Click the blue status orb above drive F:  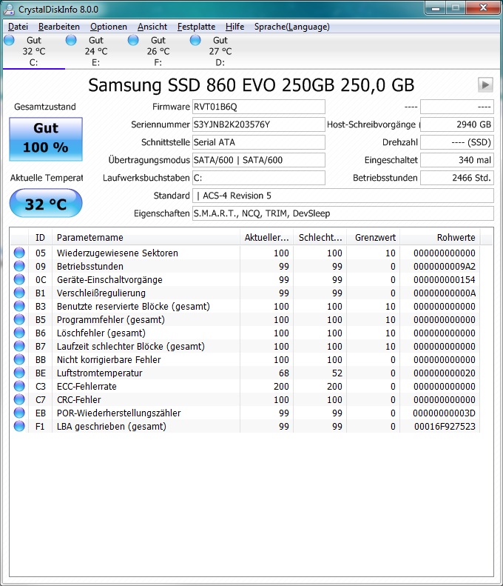pos(133,40)
